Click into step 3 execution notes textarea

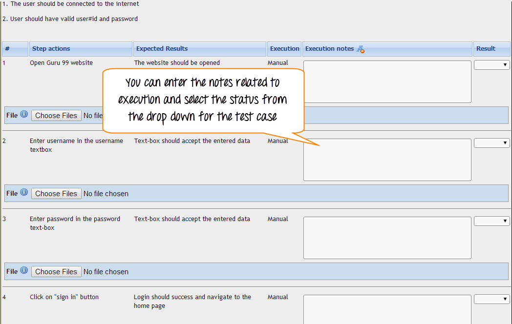pos(387,238)
